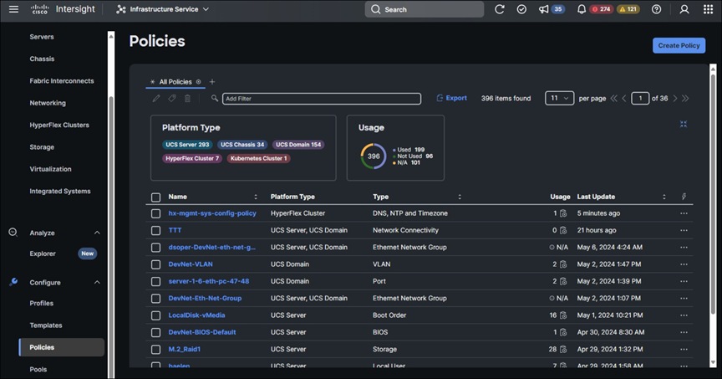Open Fabric Interconnects in the sidebar
Image resolution: width=722 pixels, height=379 pixels.
point(62,80)
